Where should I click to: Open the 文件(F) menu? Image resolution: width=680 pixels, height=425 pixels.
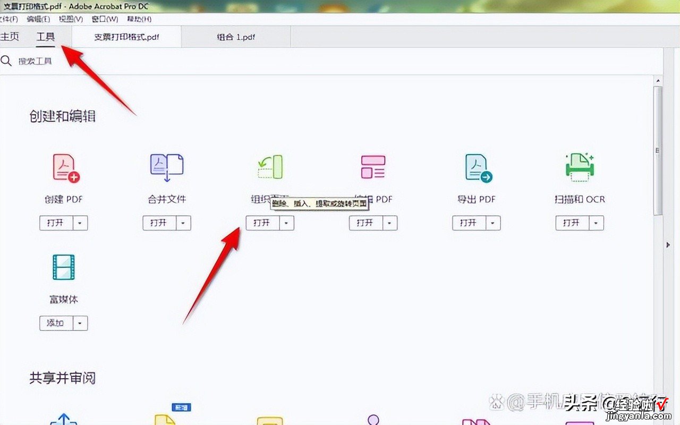pyautogui.click(x=9, y=19)
